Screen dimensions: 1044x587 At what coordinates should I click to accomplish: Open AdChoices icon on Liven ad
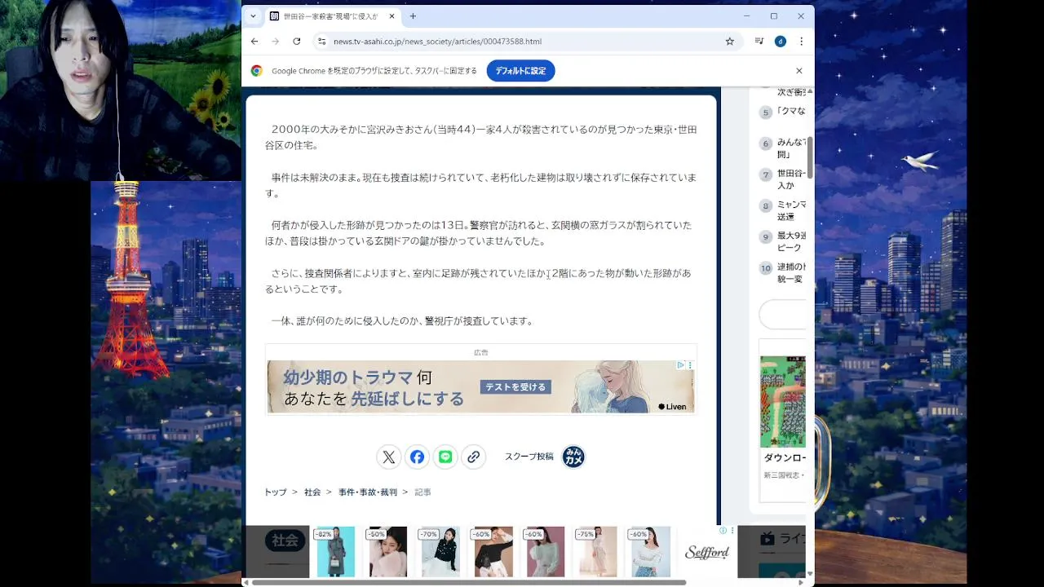click(681, 365)
